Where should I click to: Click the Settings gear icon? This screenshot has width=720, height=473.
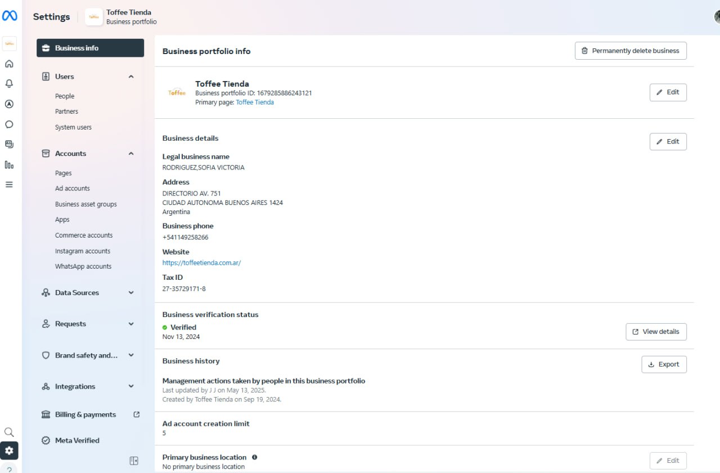(9, 450)
